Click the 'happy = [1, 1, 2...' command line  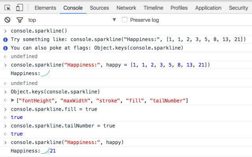(x=110, y=65)
